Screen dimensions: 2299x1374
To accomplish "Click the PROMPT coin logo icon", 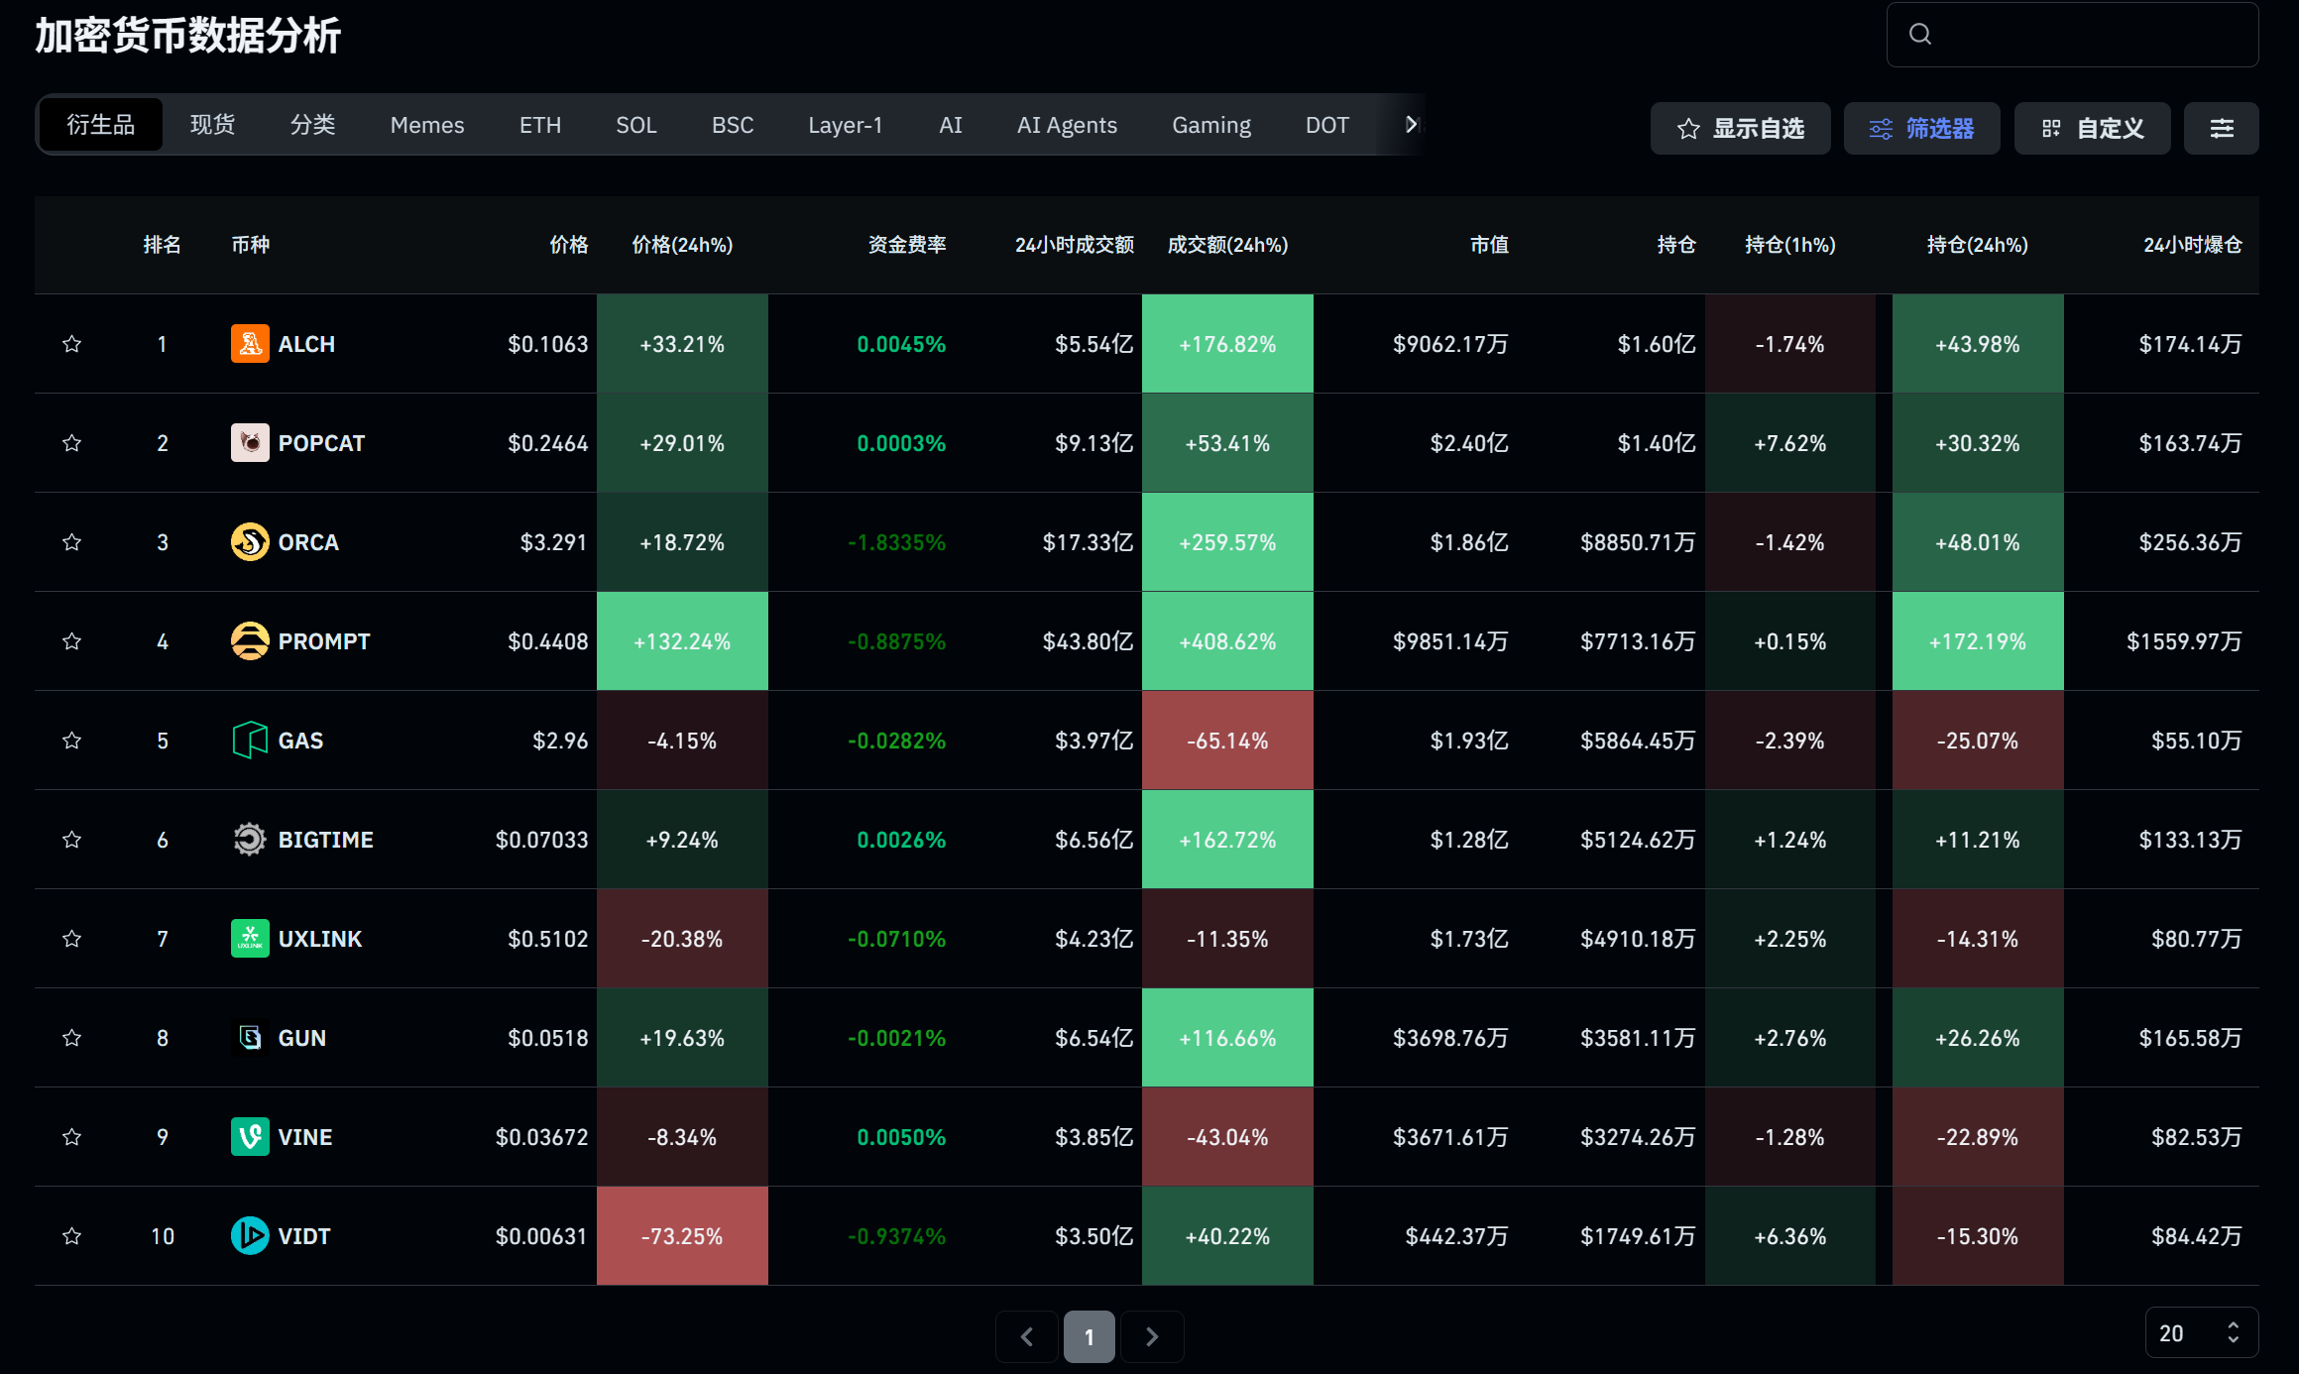I will pyautogui.click(x=250, y=641).
